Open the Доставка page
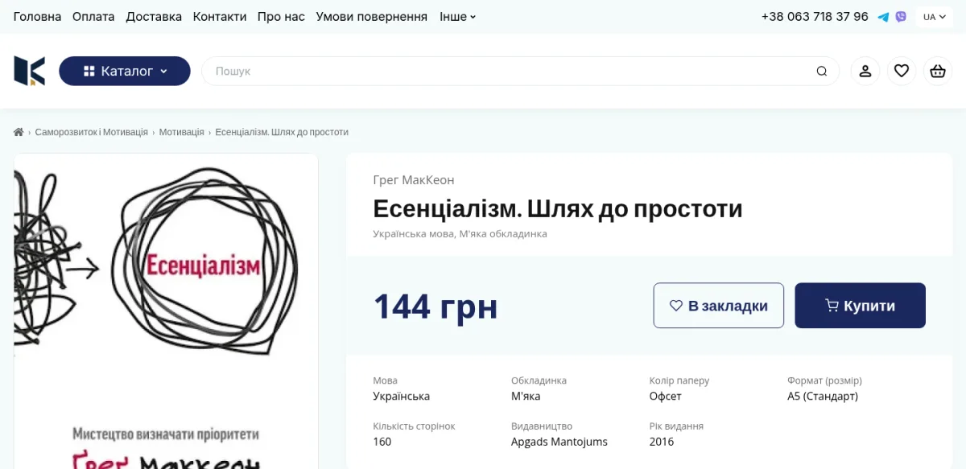966x469 pixels. (x=154, y=17)
